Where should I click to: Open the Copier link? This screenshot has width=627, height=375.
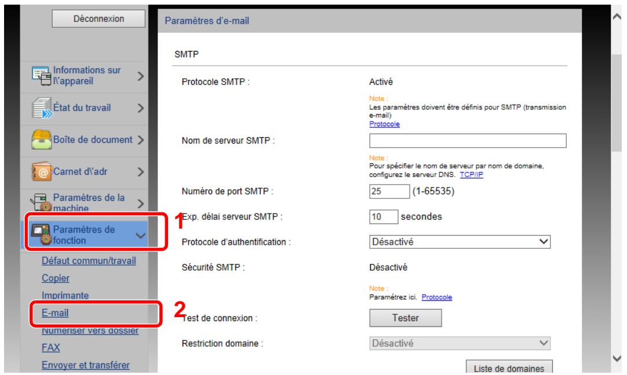click(x=56, y=278)
